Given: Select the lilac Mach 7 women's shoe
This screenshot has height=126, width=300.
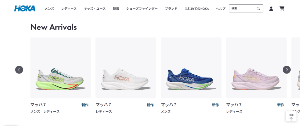Looking at the screenshot, I should point(256,68).
